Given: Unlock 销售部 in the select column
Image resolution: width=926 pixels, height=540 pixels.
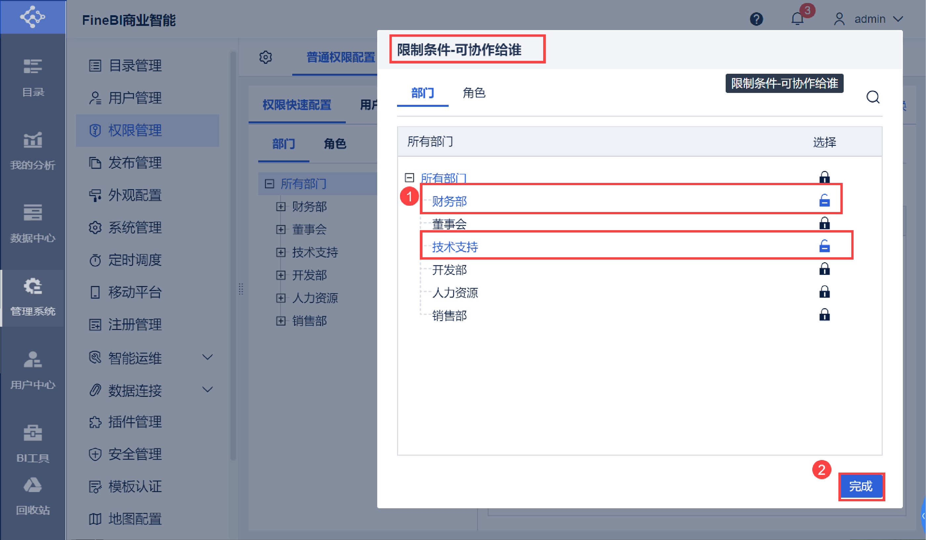Looking at the screenshot, I should coord(824,315).
